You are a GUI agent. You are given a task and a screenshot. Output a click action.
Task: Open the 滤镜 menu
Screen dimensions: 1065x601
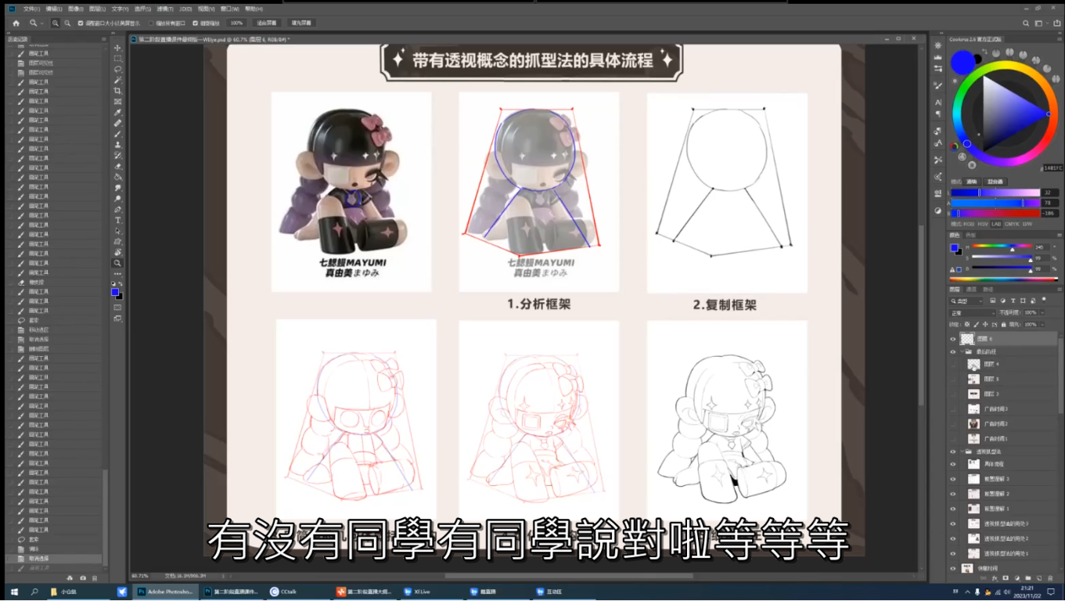click(x=164, y=9)
